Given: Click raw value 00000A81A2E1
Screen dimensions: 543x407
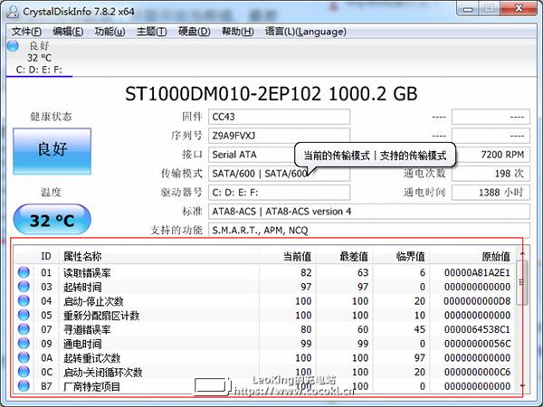Looking at the screenshot, I should pyautogui.click(x=477, y=273).
